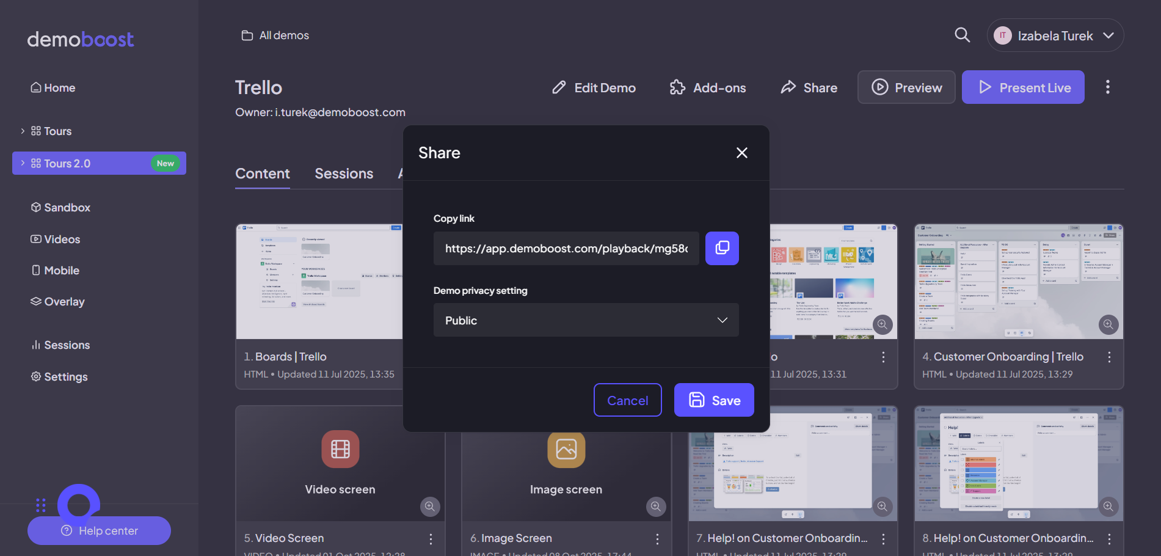This screenshot has height=556, width=1161.
Task: Open the search icon in header
Action: [963, 35]
